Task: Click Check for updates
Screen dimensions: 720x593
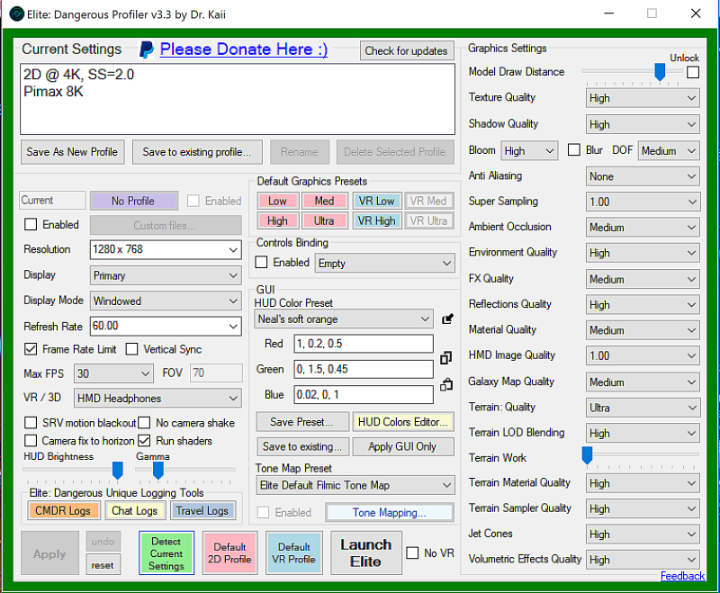Action: (x=407, y=50)
